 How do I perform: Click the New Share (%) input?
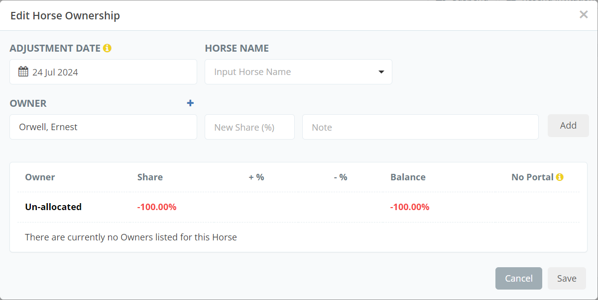click(249, 127)
